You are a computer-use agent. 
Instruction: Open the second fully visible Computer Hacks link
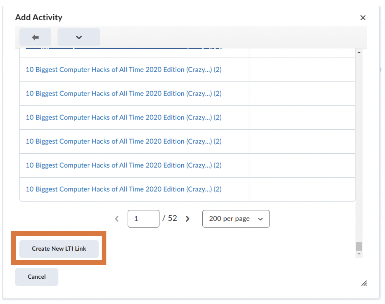pyautogui.click(x=124, y=94)
